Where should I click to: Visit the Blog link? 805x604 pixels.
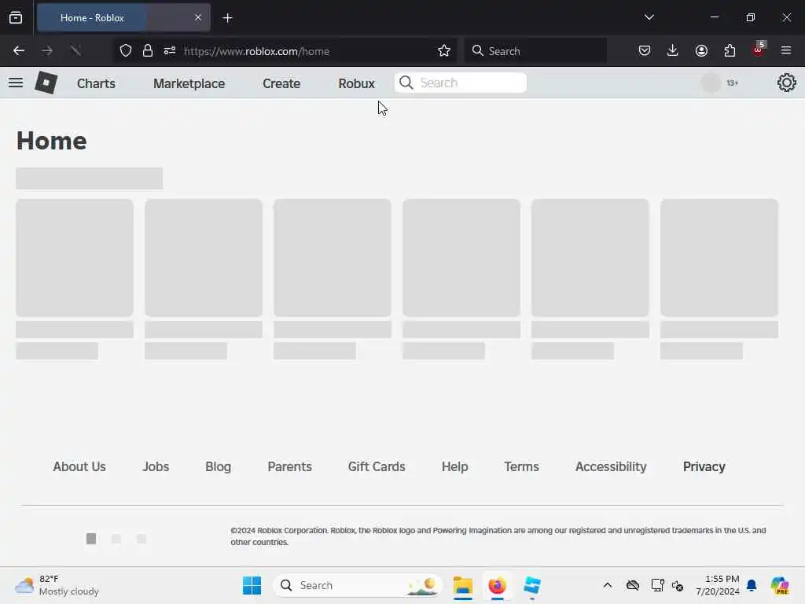(x=219, y=466)
